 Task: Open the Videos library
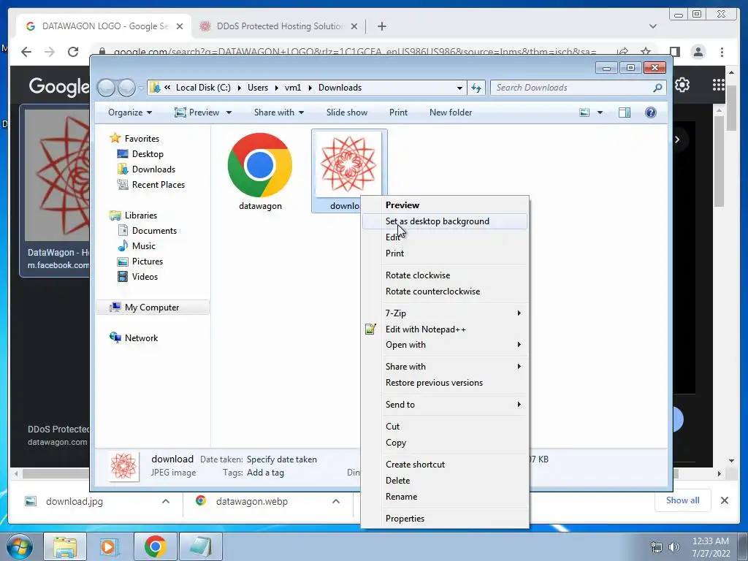click(145, 277)
